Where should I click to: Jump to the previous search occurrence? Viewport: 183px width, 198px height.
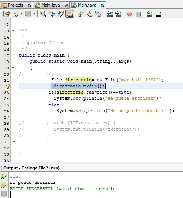(52, 13)
